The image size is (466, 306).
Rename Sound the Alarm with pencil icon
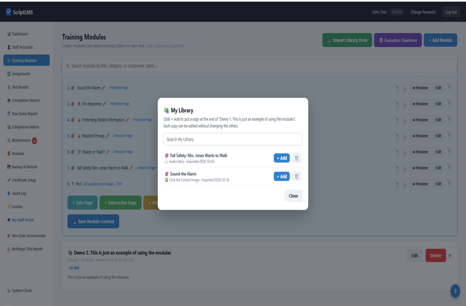[x=104, y=88]
